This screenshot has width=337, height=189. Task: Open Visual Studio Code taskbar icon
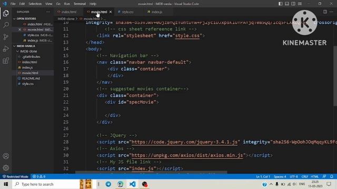pyautogui.click(x=133, y=184)
